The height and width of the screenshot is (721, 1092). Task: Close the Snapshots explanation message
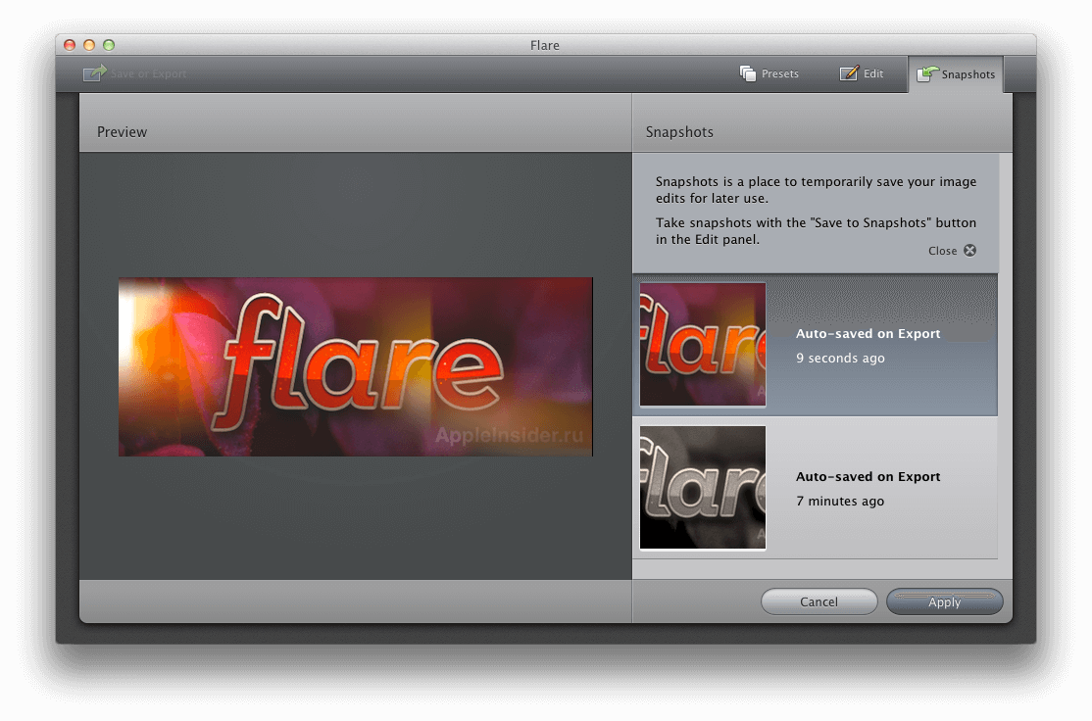coord(950,250)
